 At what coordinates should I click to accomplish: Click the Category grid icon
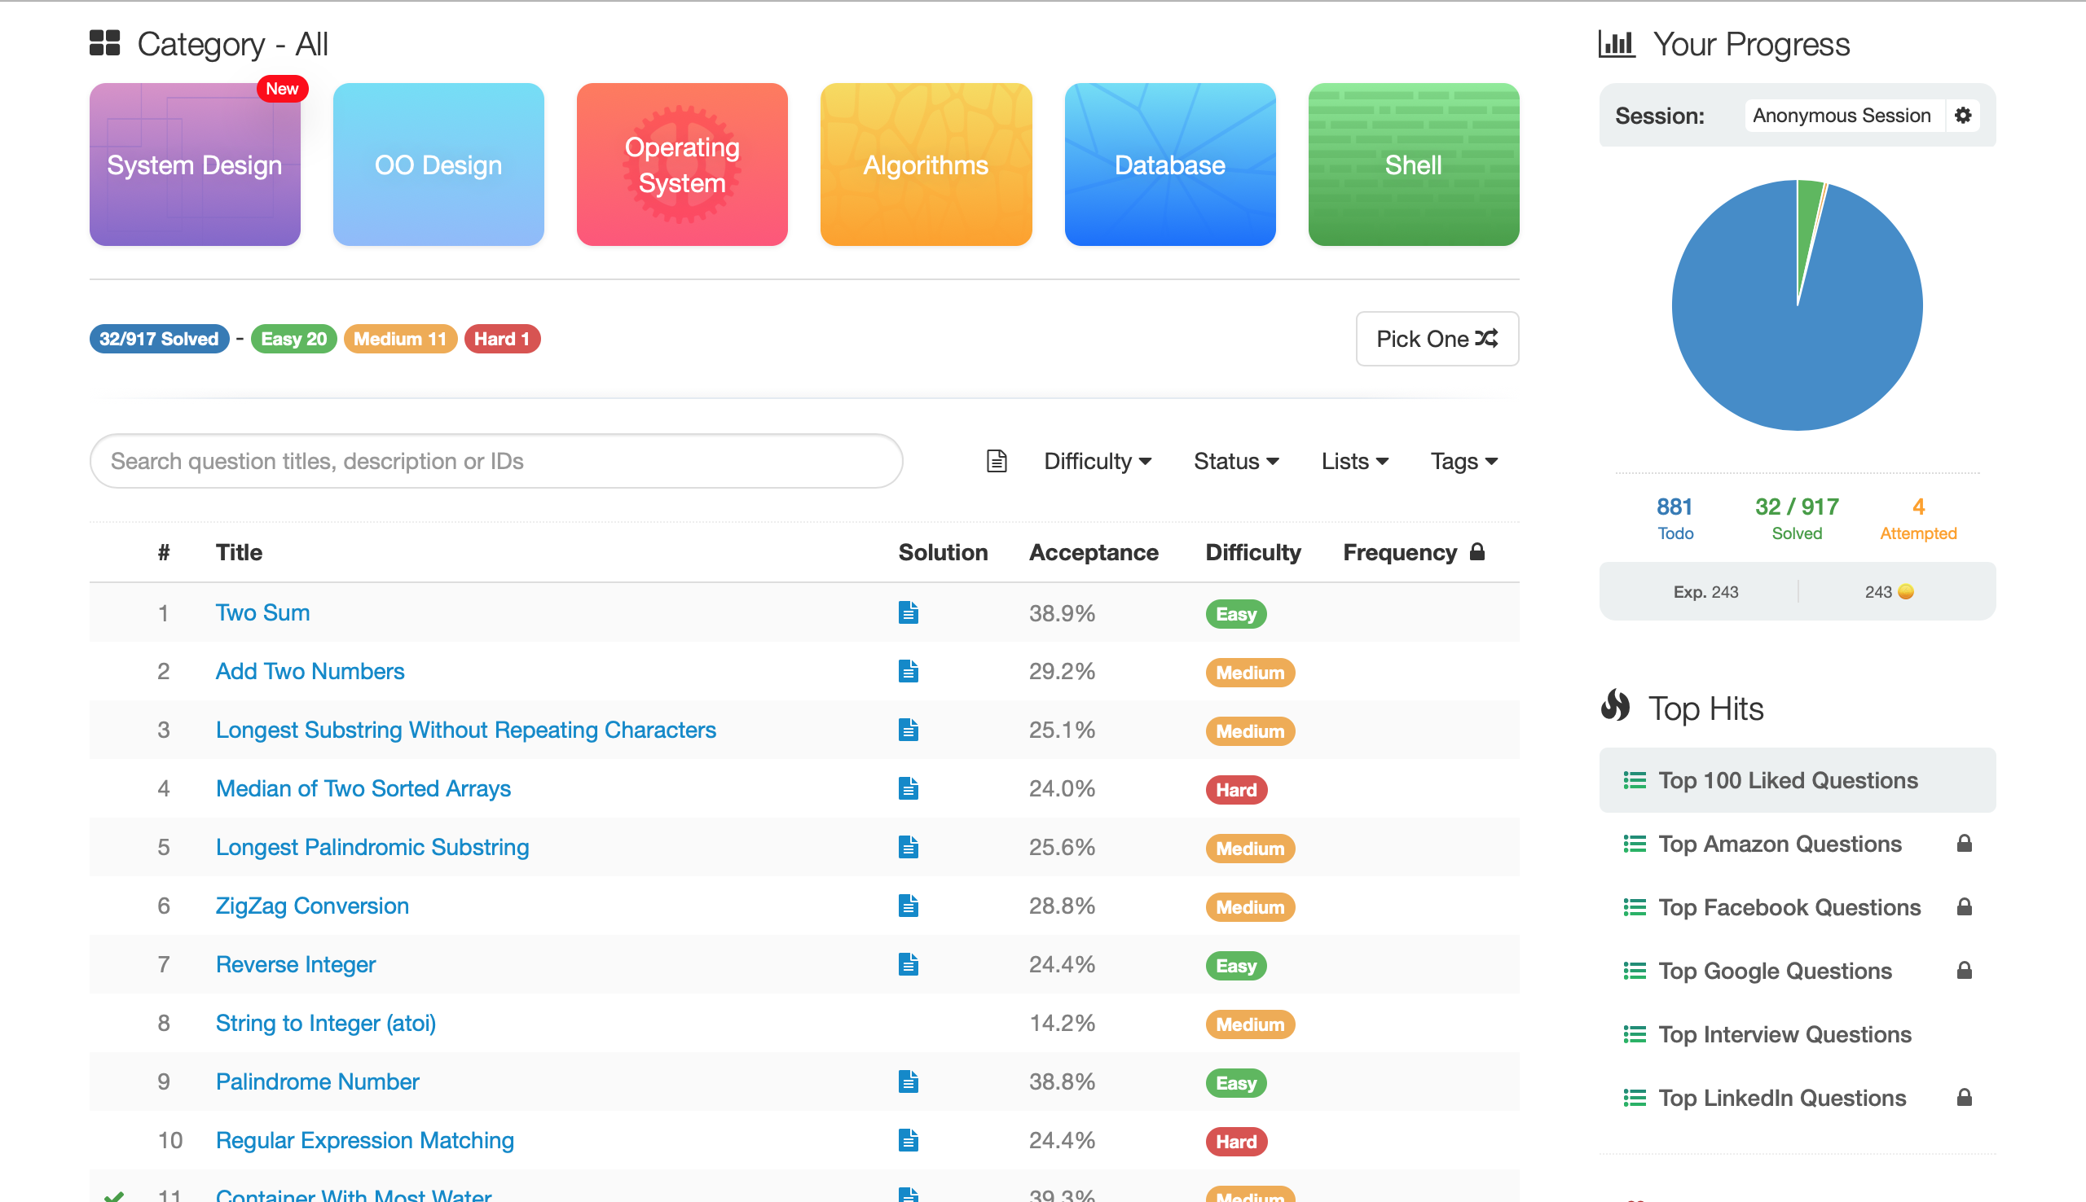tap(105, 43)
